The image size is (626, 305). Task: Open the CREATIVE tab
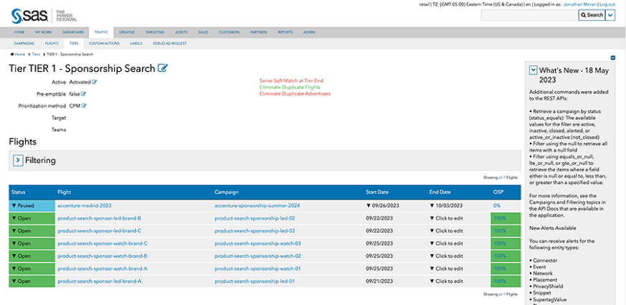(x=126, y=32)
